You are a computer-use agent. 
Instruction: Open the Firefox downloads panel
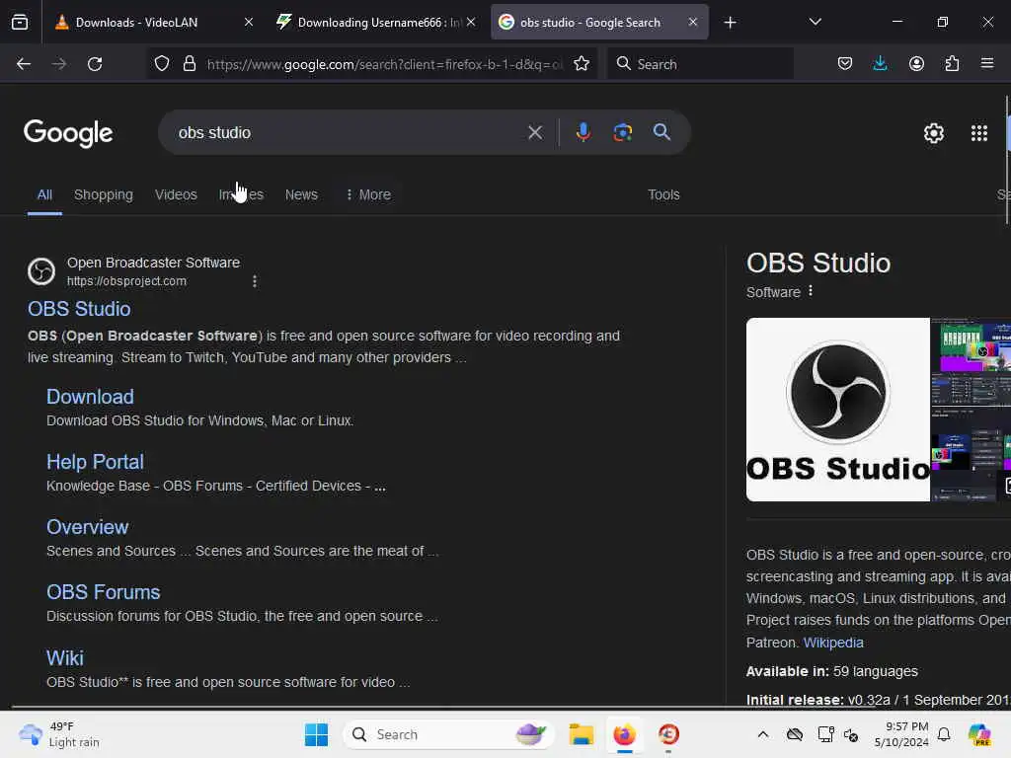[x=880, y=63]
